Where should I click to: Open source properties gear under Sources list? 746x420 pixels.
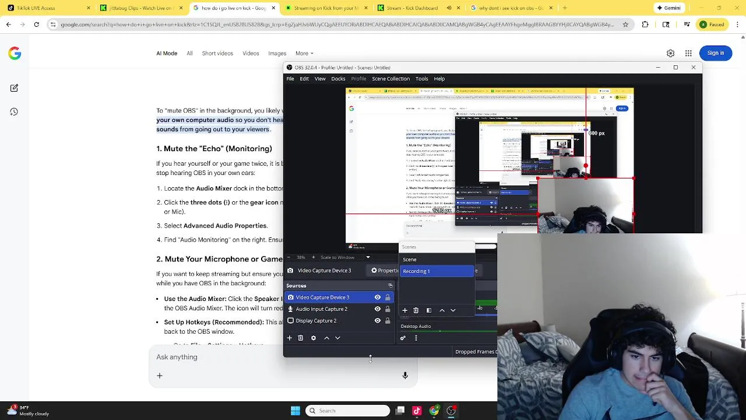tap(314, 338)
